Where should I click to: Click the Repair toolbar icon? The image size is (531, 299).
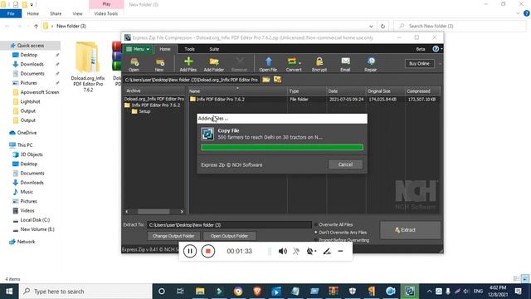click(x=371, y=64)
